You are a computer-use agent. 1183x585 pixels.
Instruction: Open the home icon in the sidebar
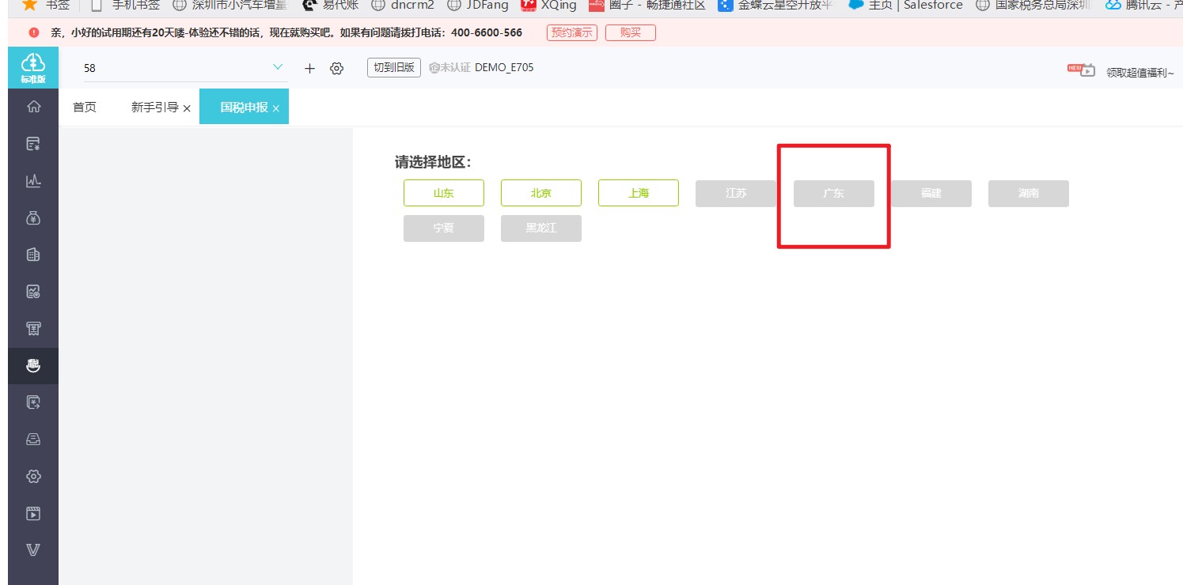click(x=33, y=107)
